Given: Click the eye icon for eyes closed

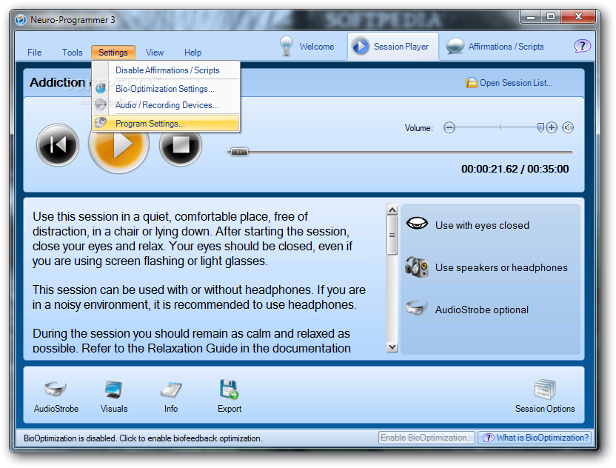Looking at the screenshot, I should (417, 224).
